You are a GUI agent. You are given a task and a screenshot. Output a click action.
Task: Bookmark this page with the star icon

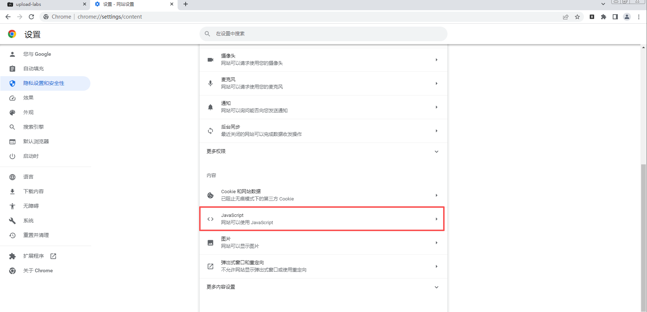[577, 17]
